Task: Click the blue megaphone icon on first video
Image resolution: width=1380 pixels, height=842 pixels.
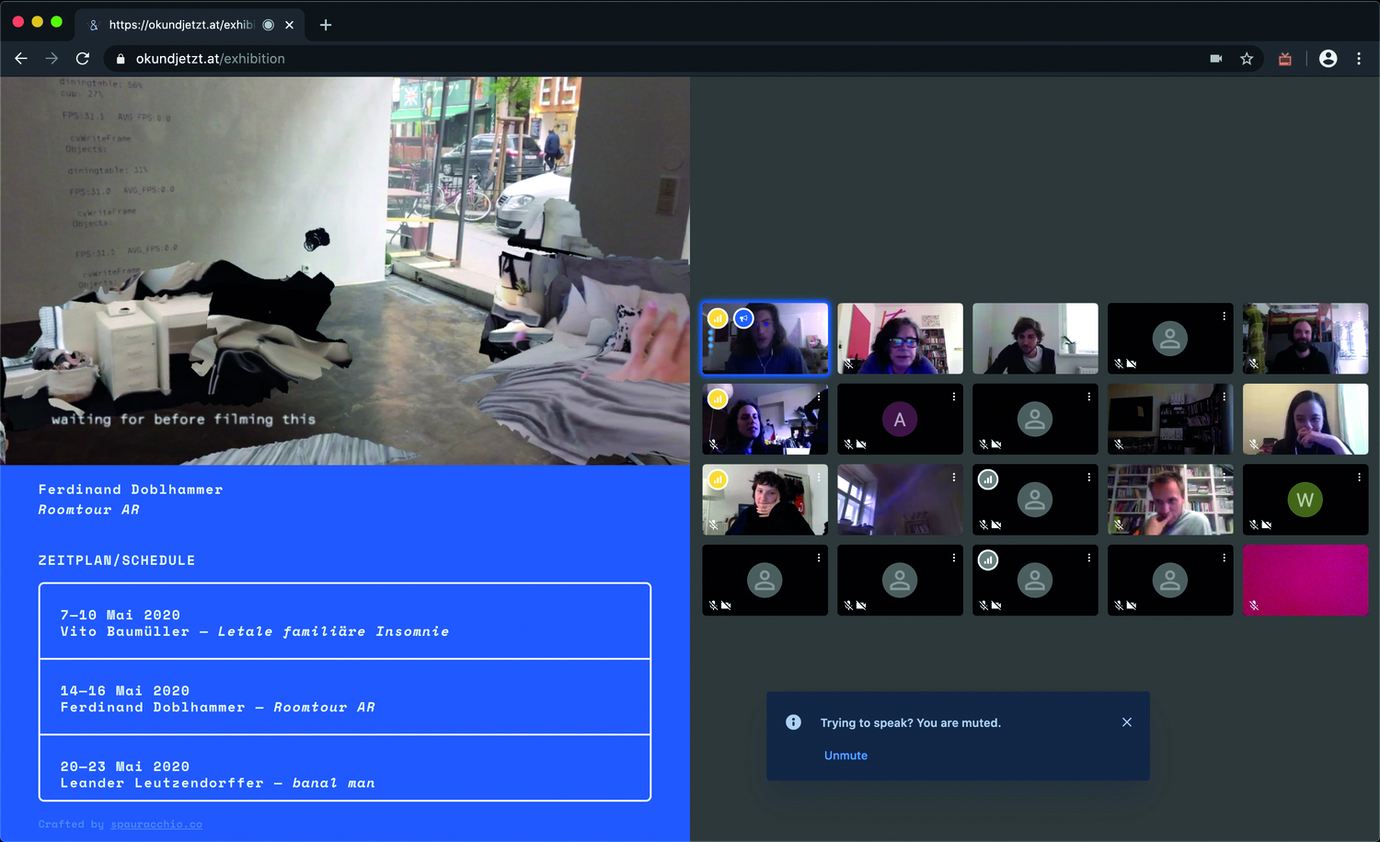Action: tap(743, 318)
